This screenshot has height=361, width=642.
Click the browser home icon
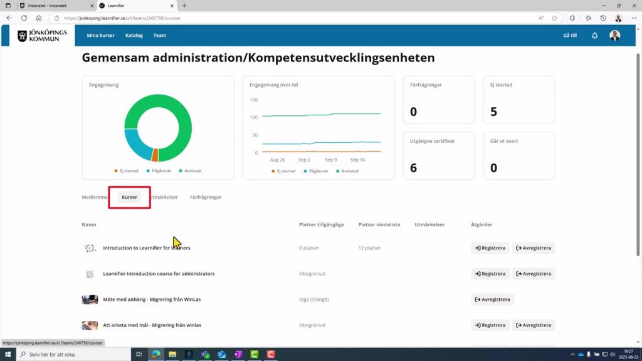pos(39,18)
